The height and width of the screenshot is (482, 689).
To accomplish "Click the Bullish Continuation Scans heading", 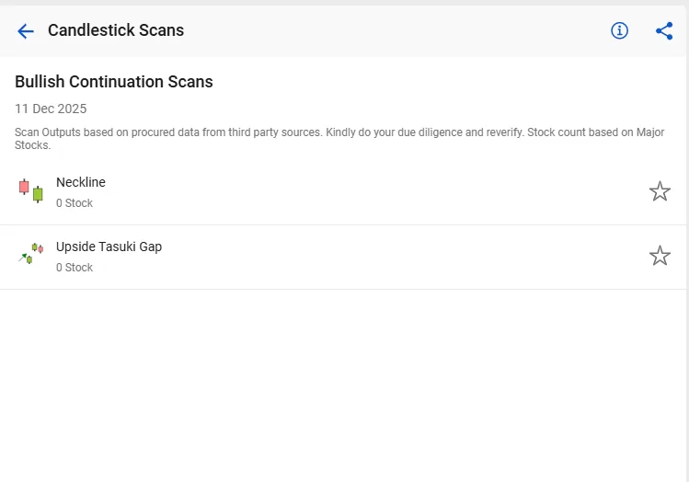I will coord(114,82).
